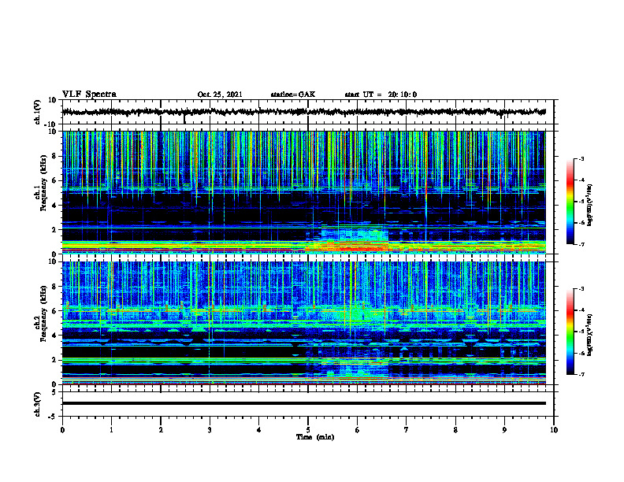Click the lower color bar's log(PSD) label
The width and height of the screenshot is (624, 482).
point(590,335)
